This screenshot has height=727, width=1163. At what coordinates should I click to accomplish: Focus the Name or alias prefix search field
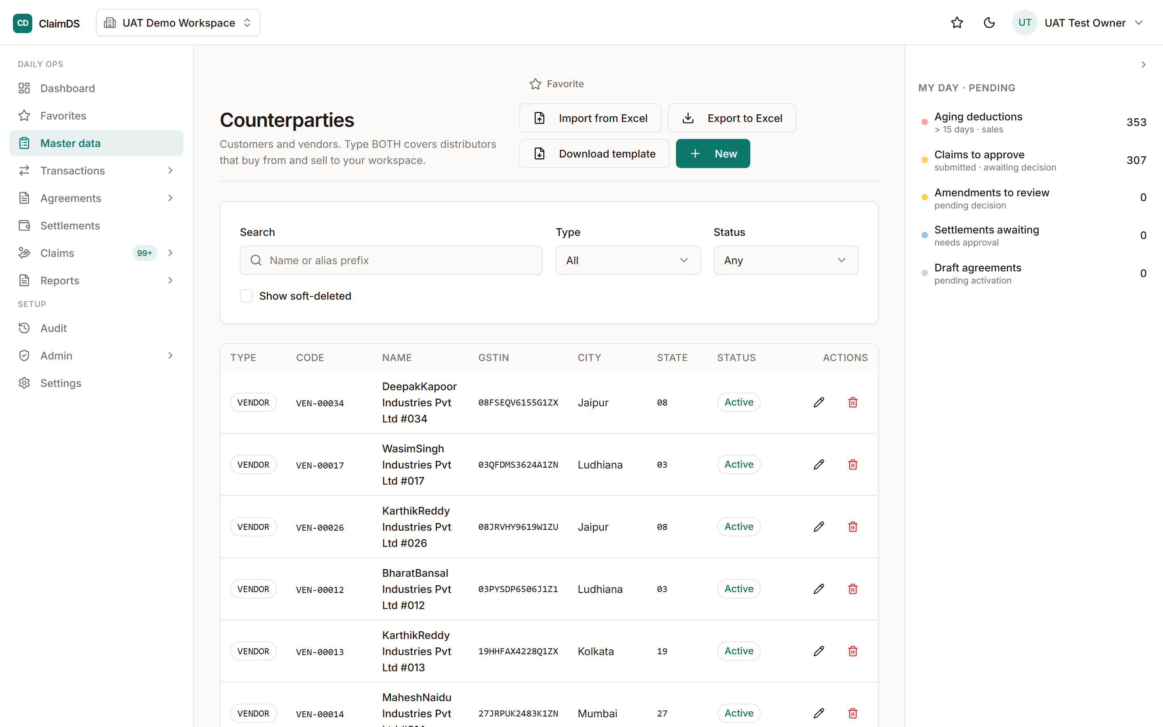(391, 261)
